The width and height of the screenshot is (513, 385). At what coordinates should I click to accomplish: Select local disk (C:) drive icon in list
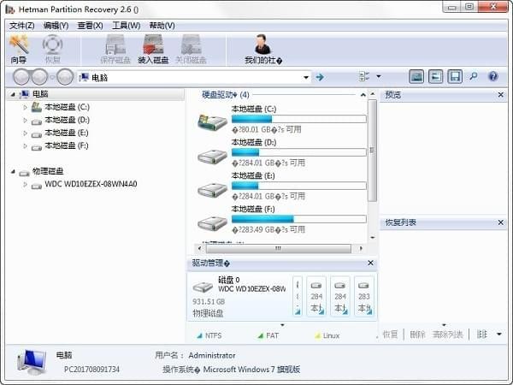pyautogui.click(x=212, y=121)
